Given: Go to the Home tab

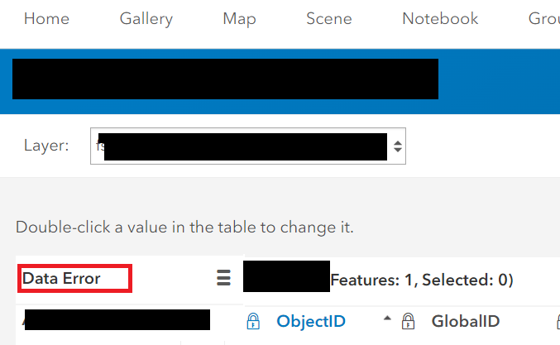Looking at the screenshot, I should (46, 19).
